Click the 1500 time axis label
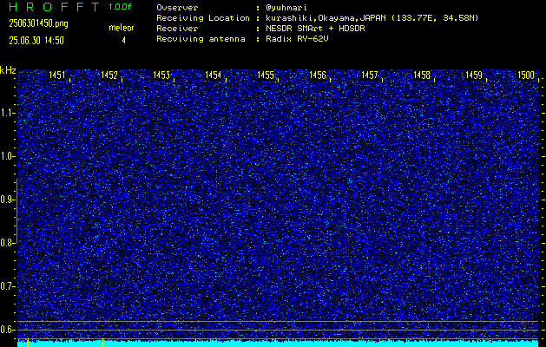546x347 pixels. 526,75
